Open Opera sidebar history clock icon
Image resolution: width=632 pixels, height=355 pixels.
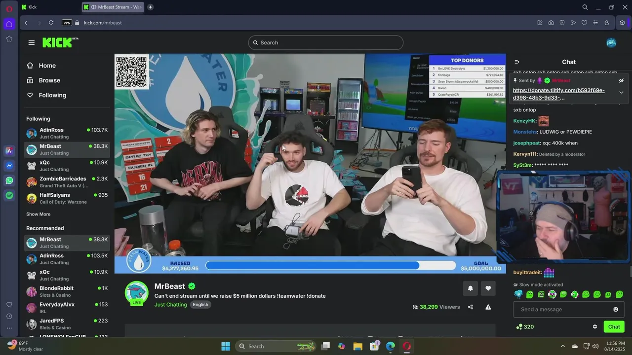(x=9, y=316)
